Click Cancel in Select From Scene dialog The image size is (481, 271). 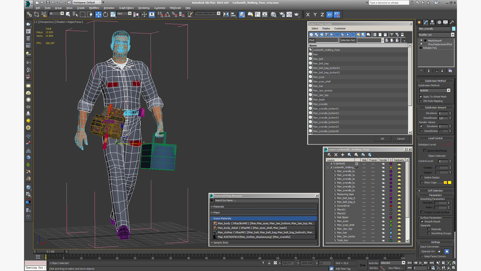click(x=400, y=139)
